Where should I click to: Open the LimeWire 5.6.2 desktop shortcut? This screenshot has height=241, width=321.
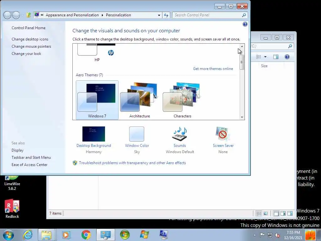(x=12, y=183)
